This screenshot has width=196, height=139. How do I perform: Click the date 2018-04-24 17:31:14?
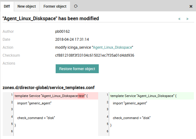click(72, 39)
